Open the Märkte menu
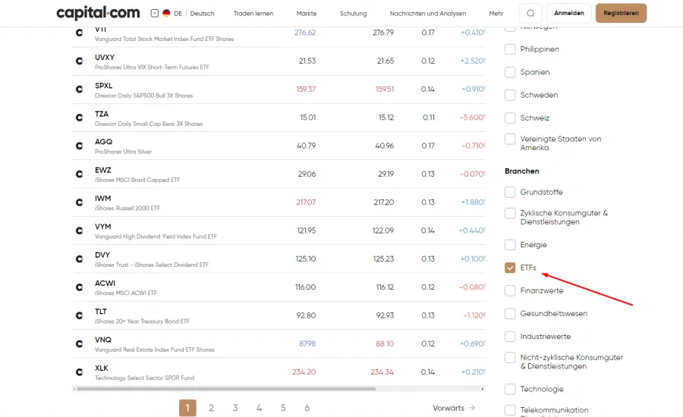The height and width of the screenshot is (417, 683). [307, 14]
